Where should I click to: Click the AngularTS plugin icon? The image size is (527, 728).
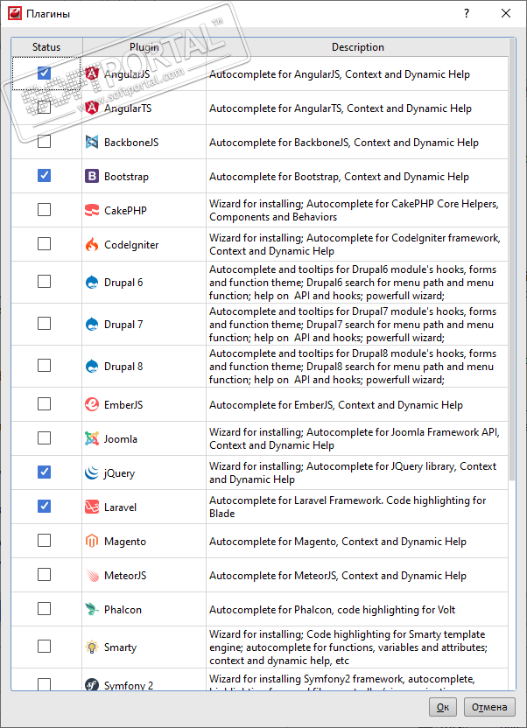click(x=92, y=108)
